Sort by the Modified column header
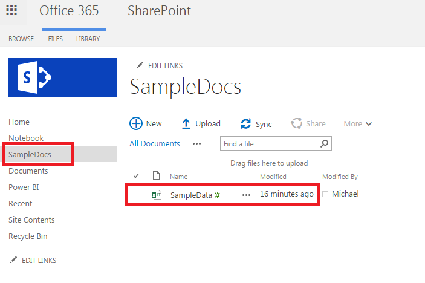The image size is (425, 283). [273, 177]
